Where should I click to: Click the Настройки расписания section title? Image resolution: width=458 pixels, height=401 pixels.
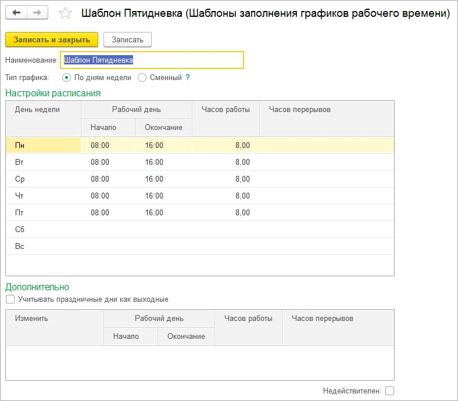(53, 93)
